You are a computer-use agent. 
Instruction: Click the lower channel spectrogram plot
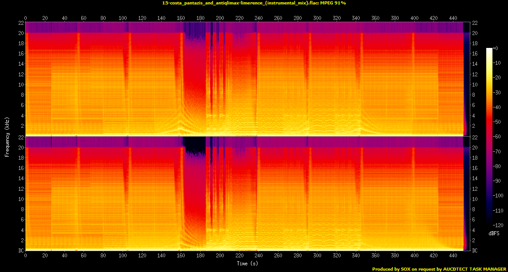point(248,193)
